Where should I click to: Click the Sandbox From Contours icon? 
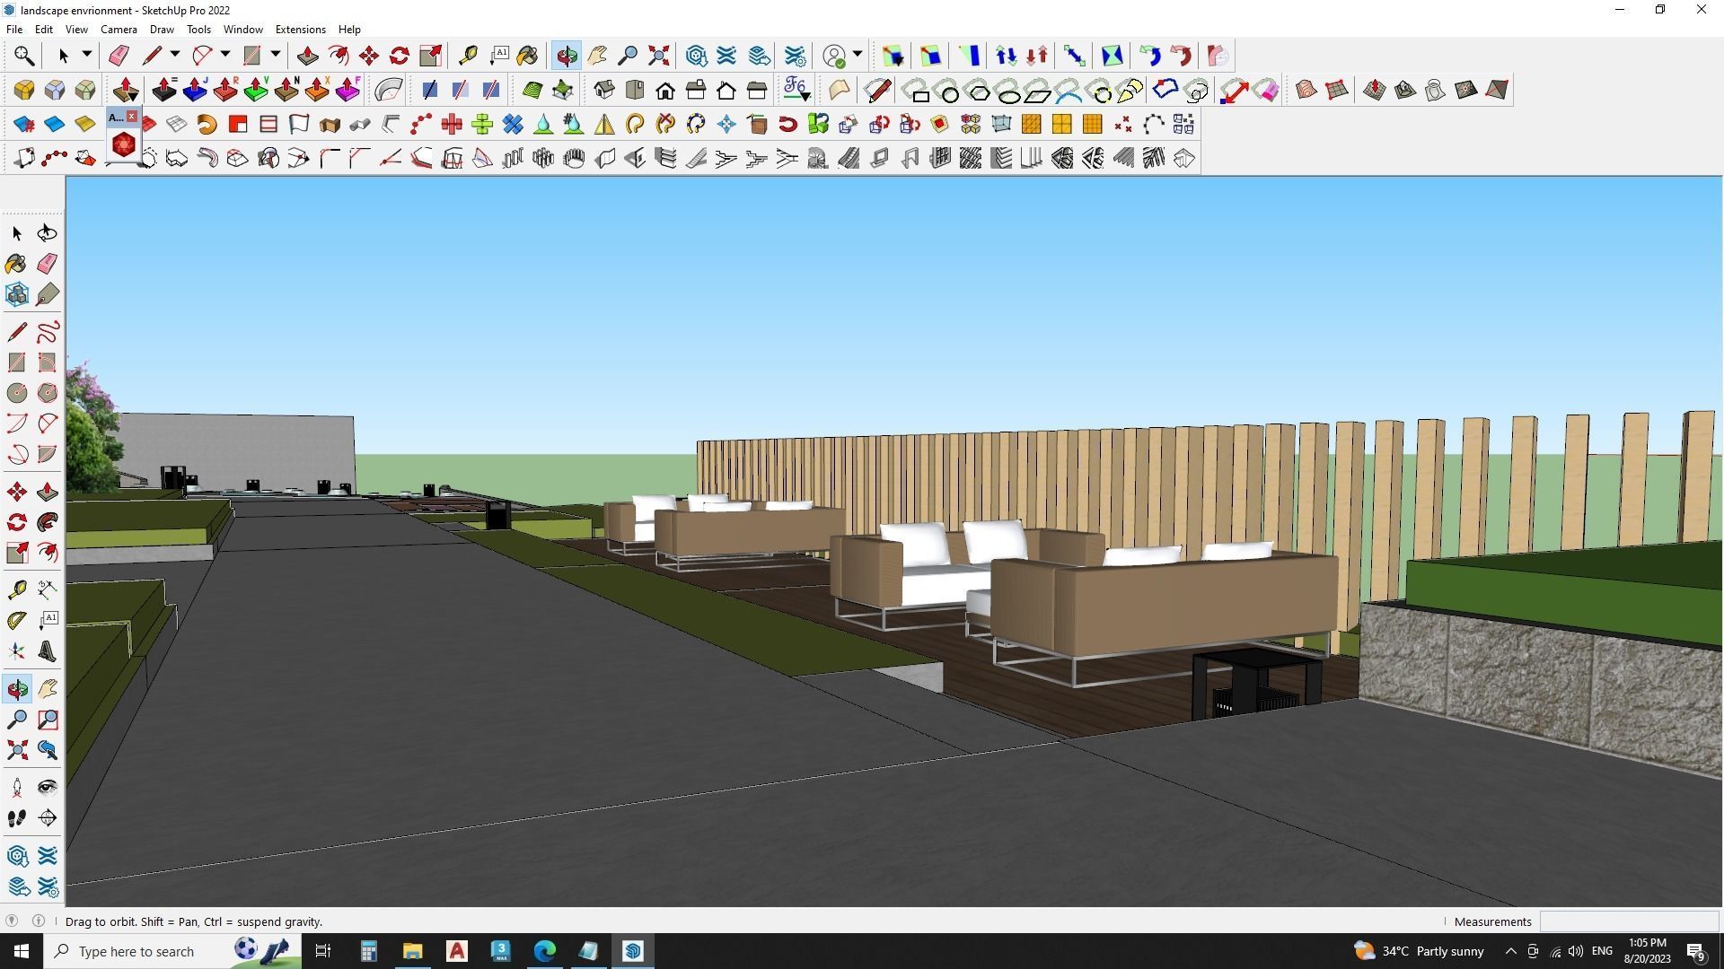coord(1306,90)
